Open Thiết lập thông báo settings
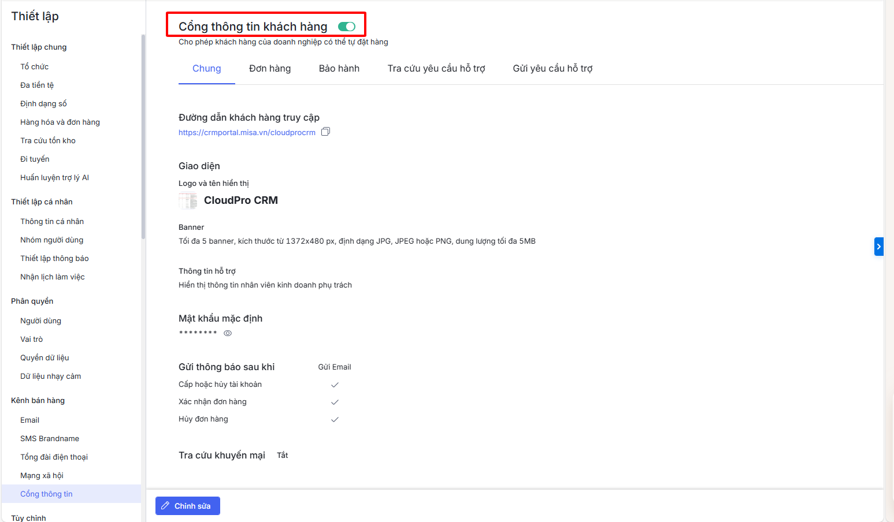The width and height of the screenshot is (894, 522). pos(54,259)
